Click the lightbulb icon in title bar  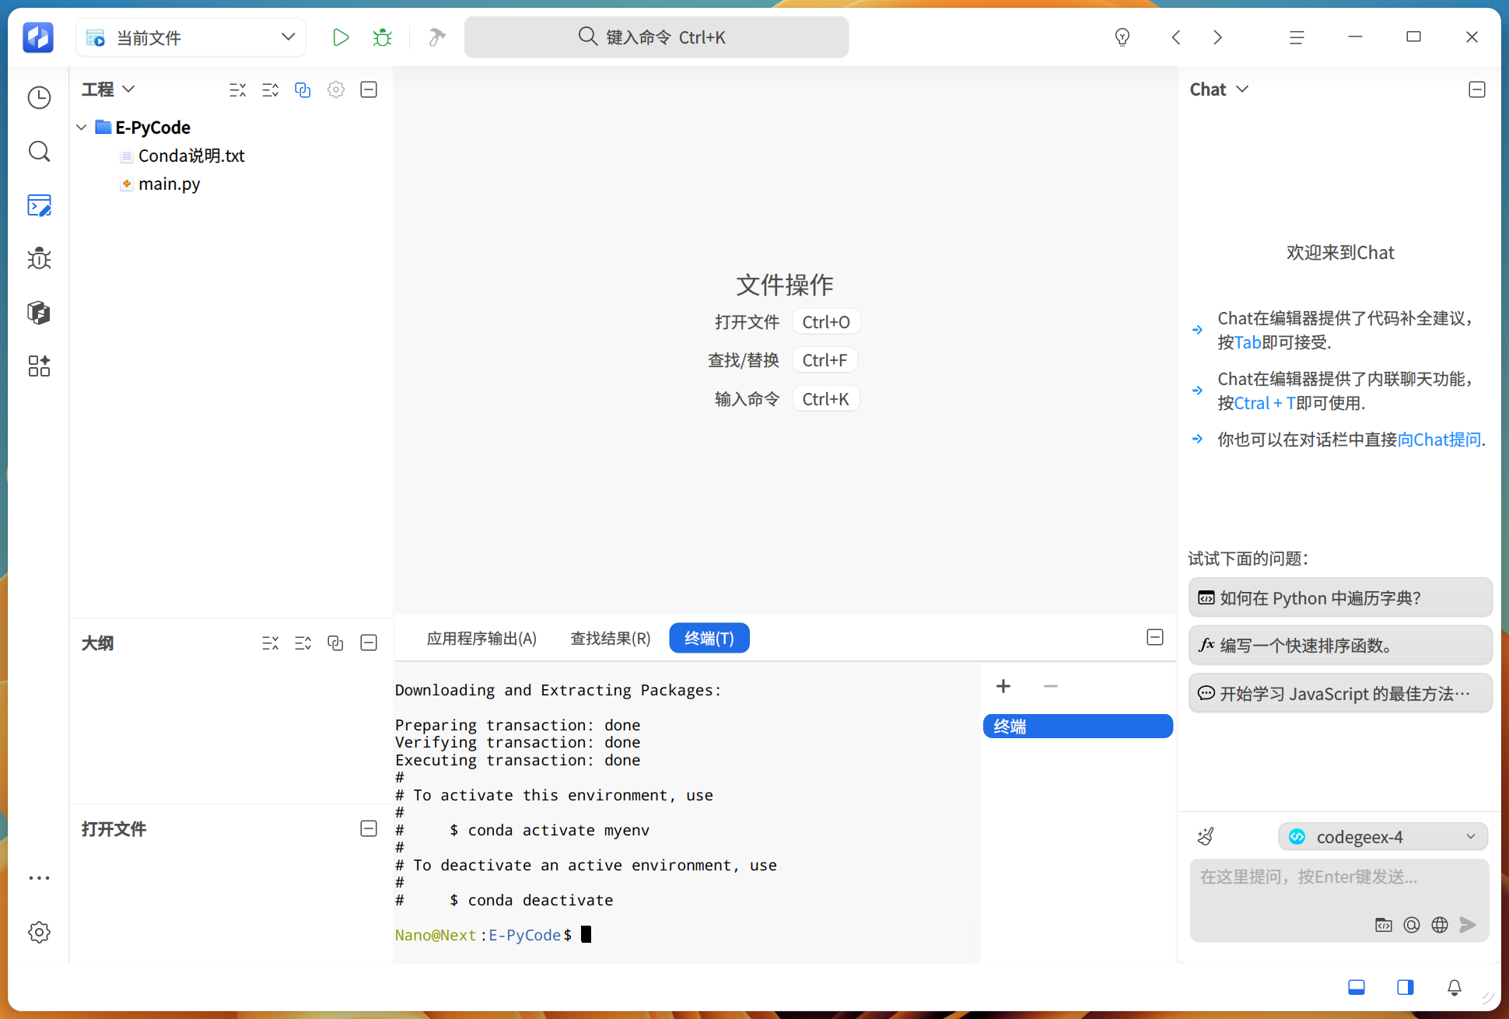click(1122, 37)
